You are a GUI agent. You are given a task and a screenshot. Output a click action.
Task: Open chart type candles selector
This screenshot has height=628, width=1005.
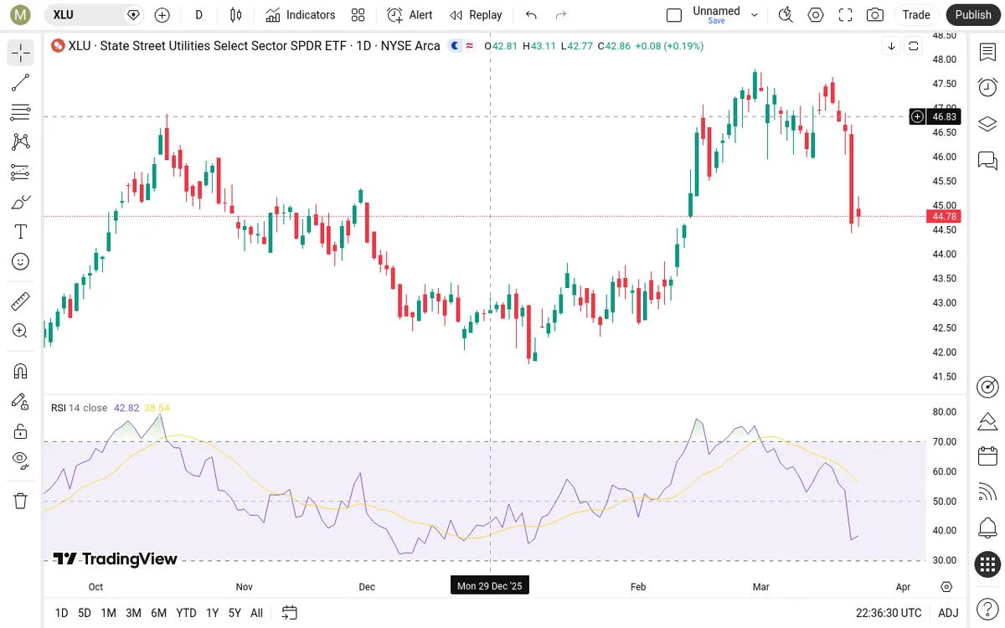(x=235, y=15)
